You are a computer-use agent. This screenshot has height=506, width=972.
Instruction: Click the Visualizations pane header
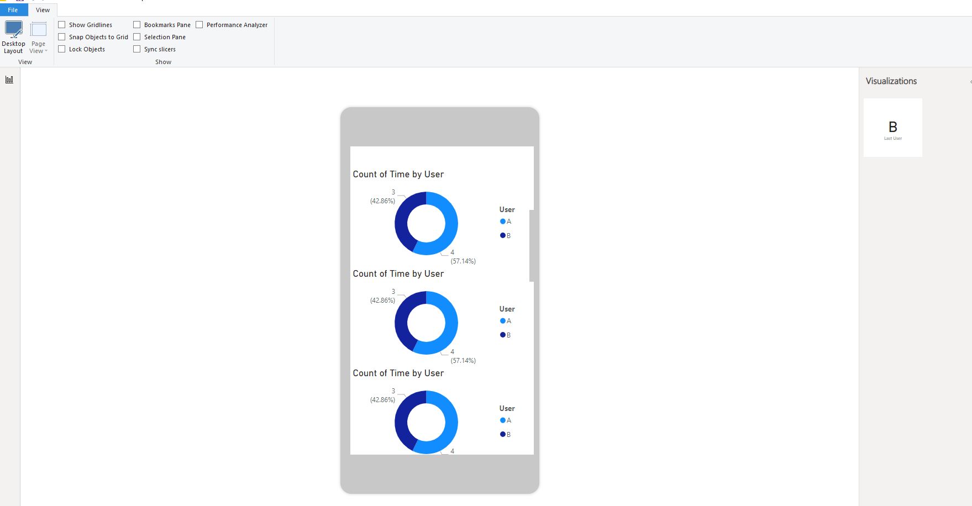[x=891, y=81]
